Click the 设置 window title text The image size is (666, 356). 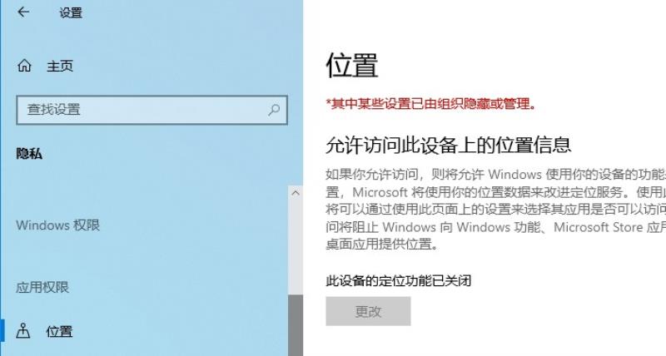point(71,12)
